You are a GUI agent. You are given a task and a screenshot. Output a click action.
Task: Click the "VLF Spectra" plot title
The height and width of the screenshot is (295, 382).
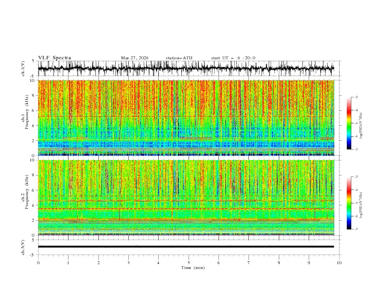point(55,58)
